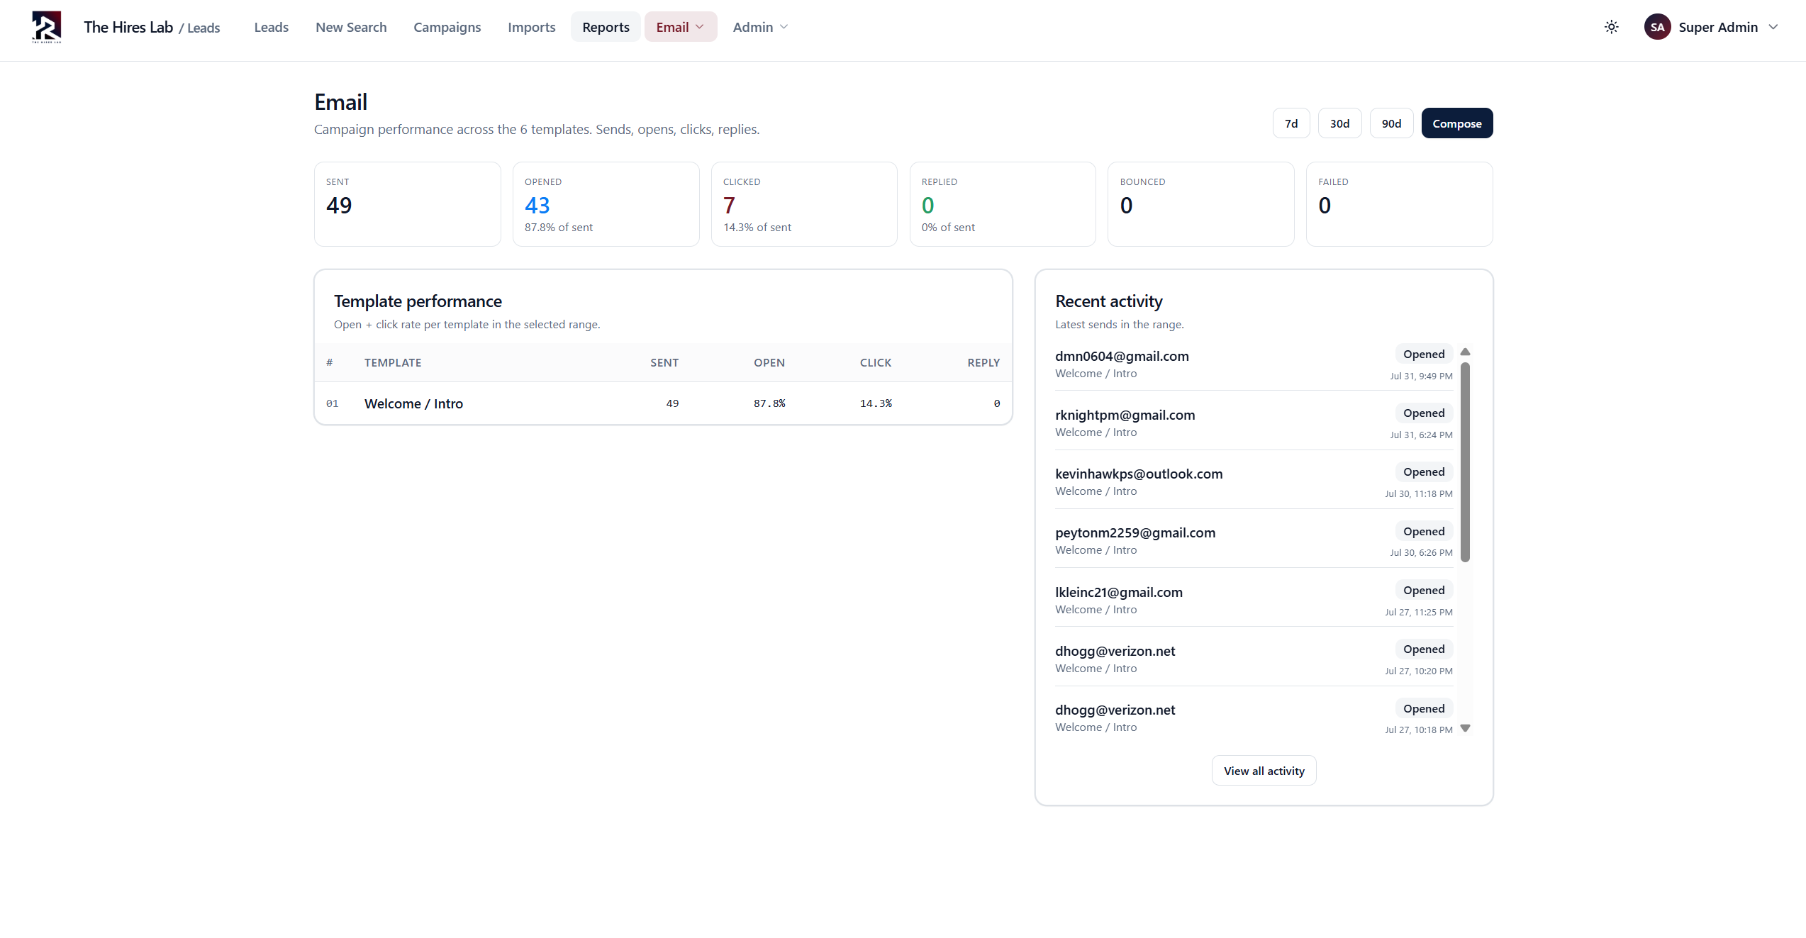Click the Bounced stat card
This screenshot has width=1806, height=938.
coord(1200,204)
